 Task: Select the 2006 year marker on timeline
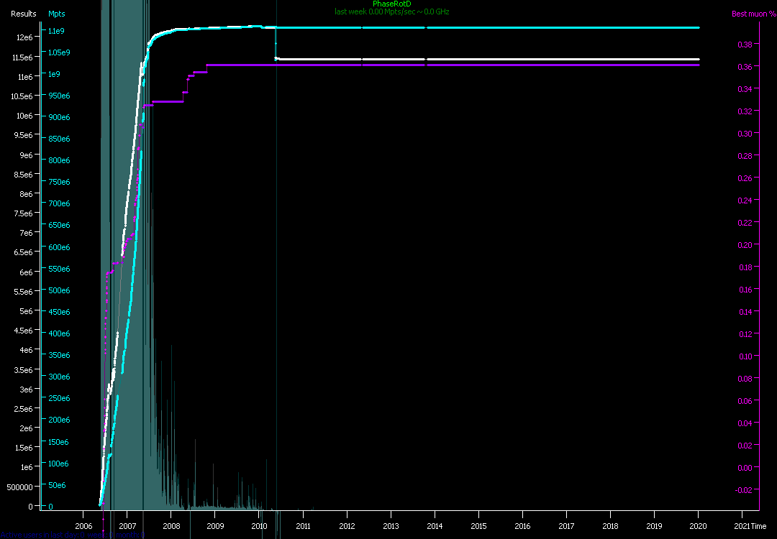(x=83, y=526)
